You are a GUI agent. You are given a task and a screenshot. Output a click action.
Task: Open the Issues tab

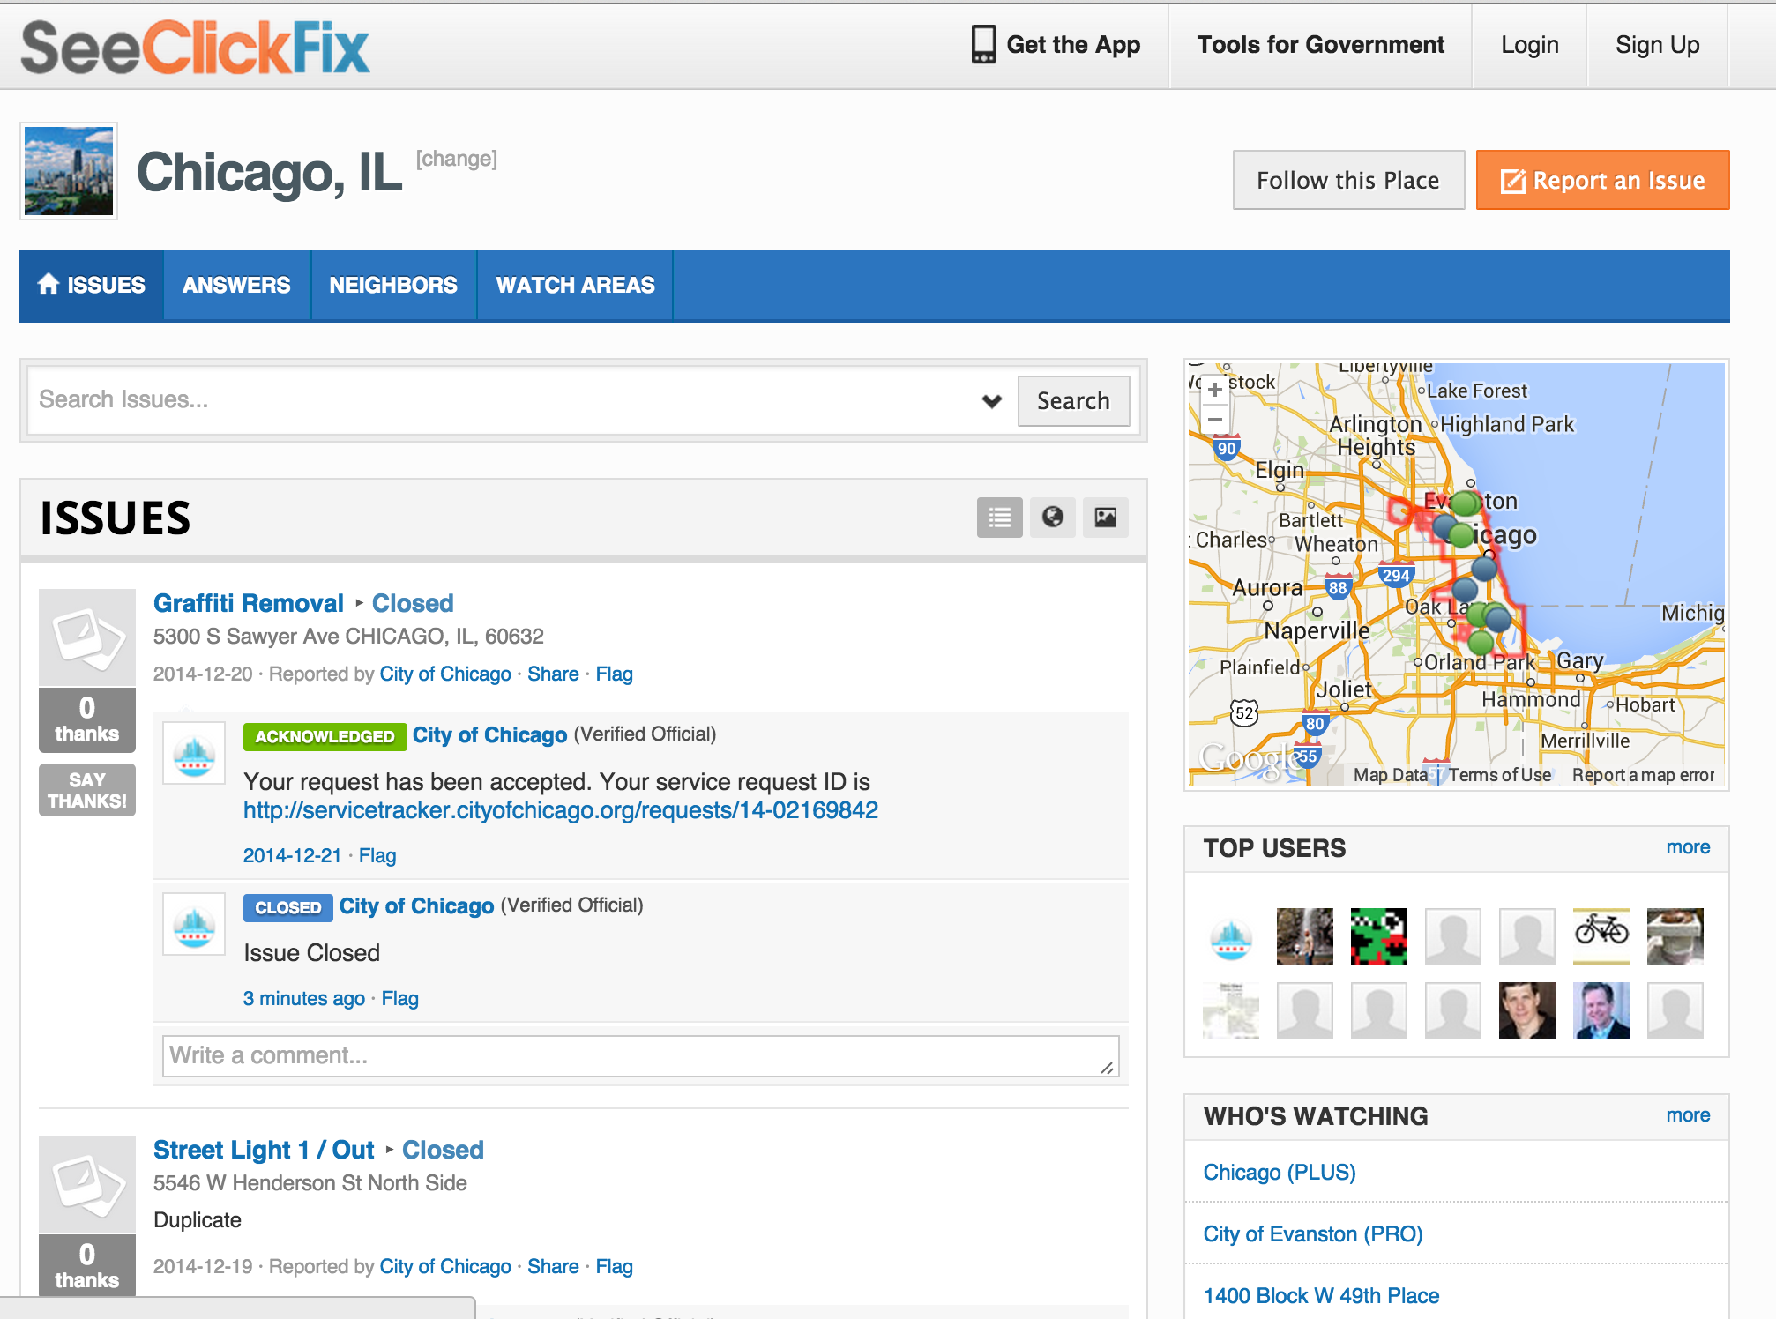point(92,285)
